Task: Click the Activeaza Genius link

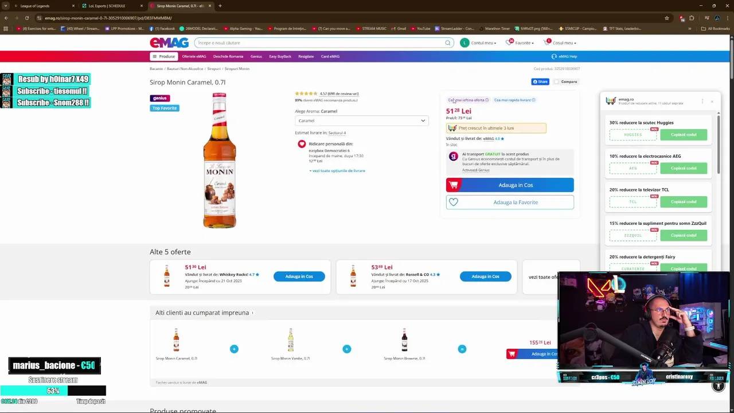Action: tap(476, 170)
